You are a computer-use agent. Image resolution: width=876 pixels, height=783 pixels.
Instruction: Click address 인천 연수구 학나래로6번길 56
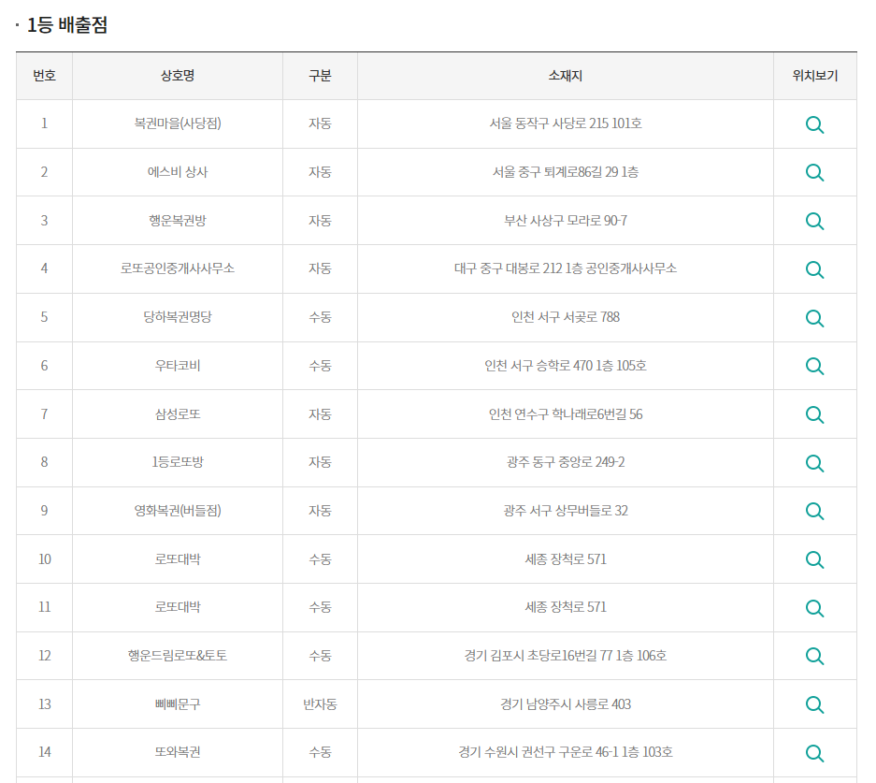[x=566, y=414]
